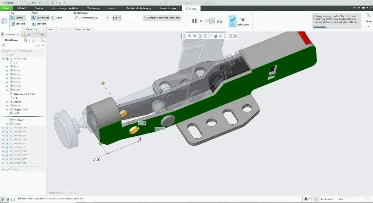Expand the Profil 1 tree node

(7, 67)
